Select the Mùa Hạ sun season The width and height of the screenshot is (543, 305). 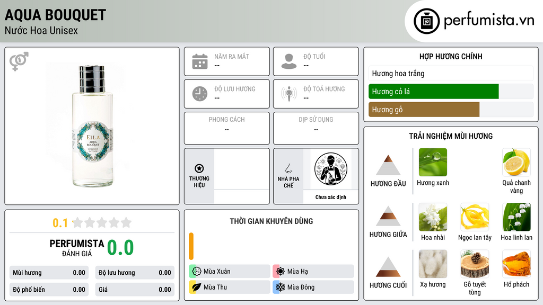click(313, 272)
